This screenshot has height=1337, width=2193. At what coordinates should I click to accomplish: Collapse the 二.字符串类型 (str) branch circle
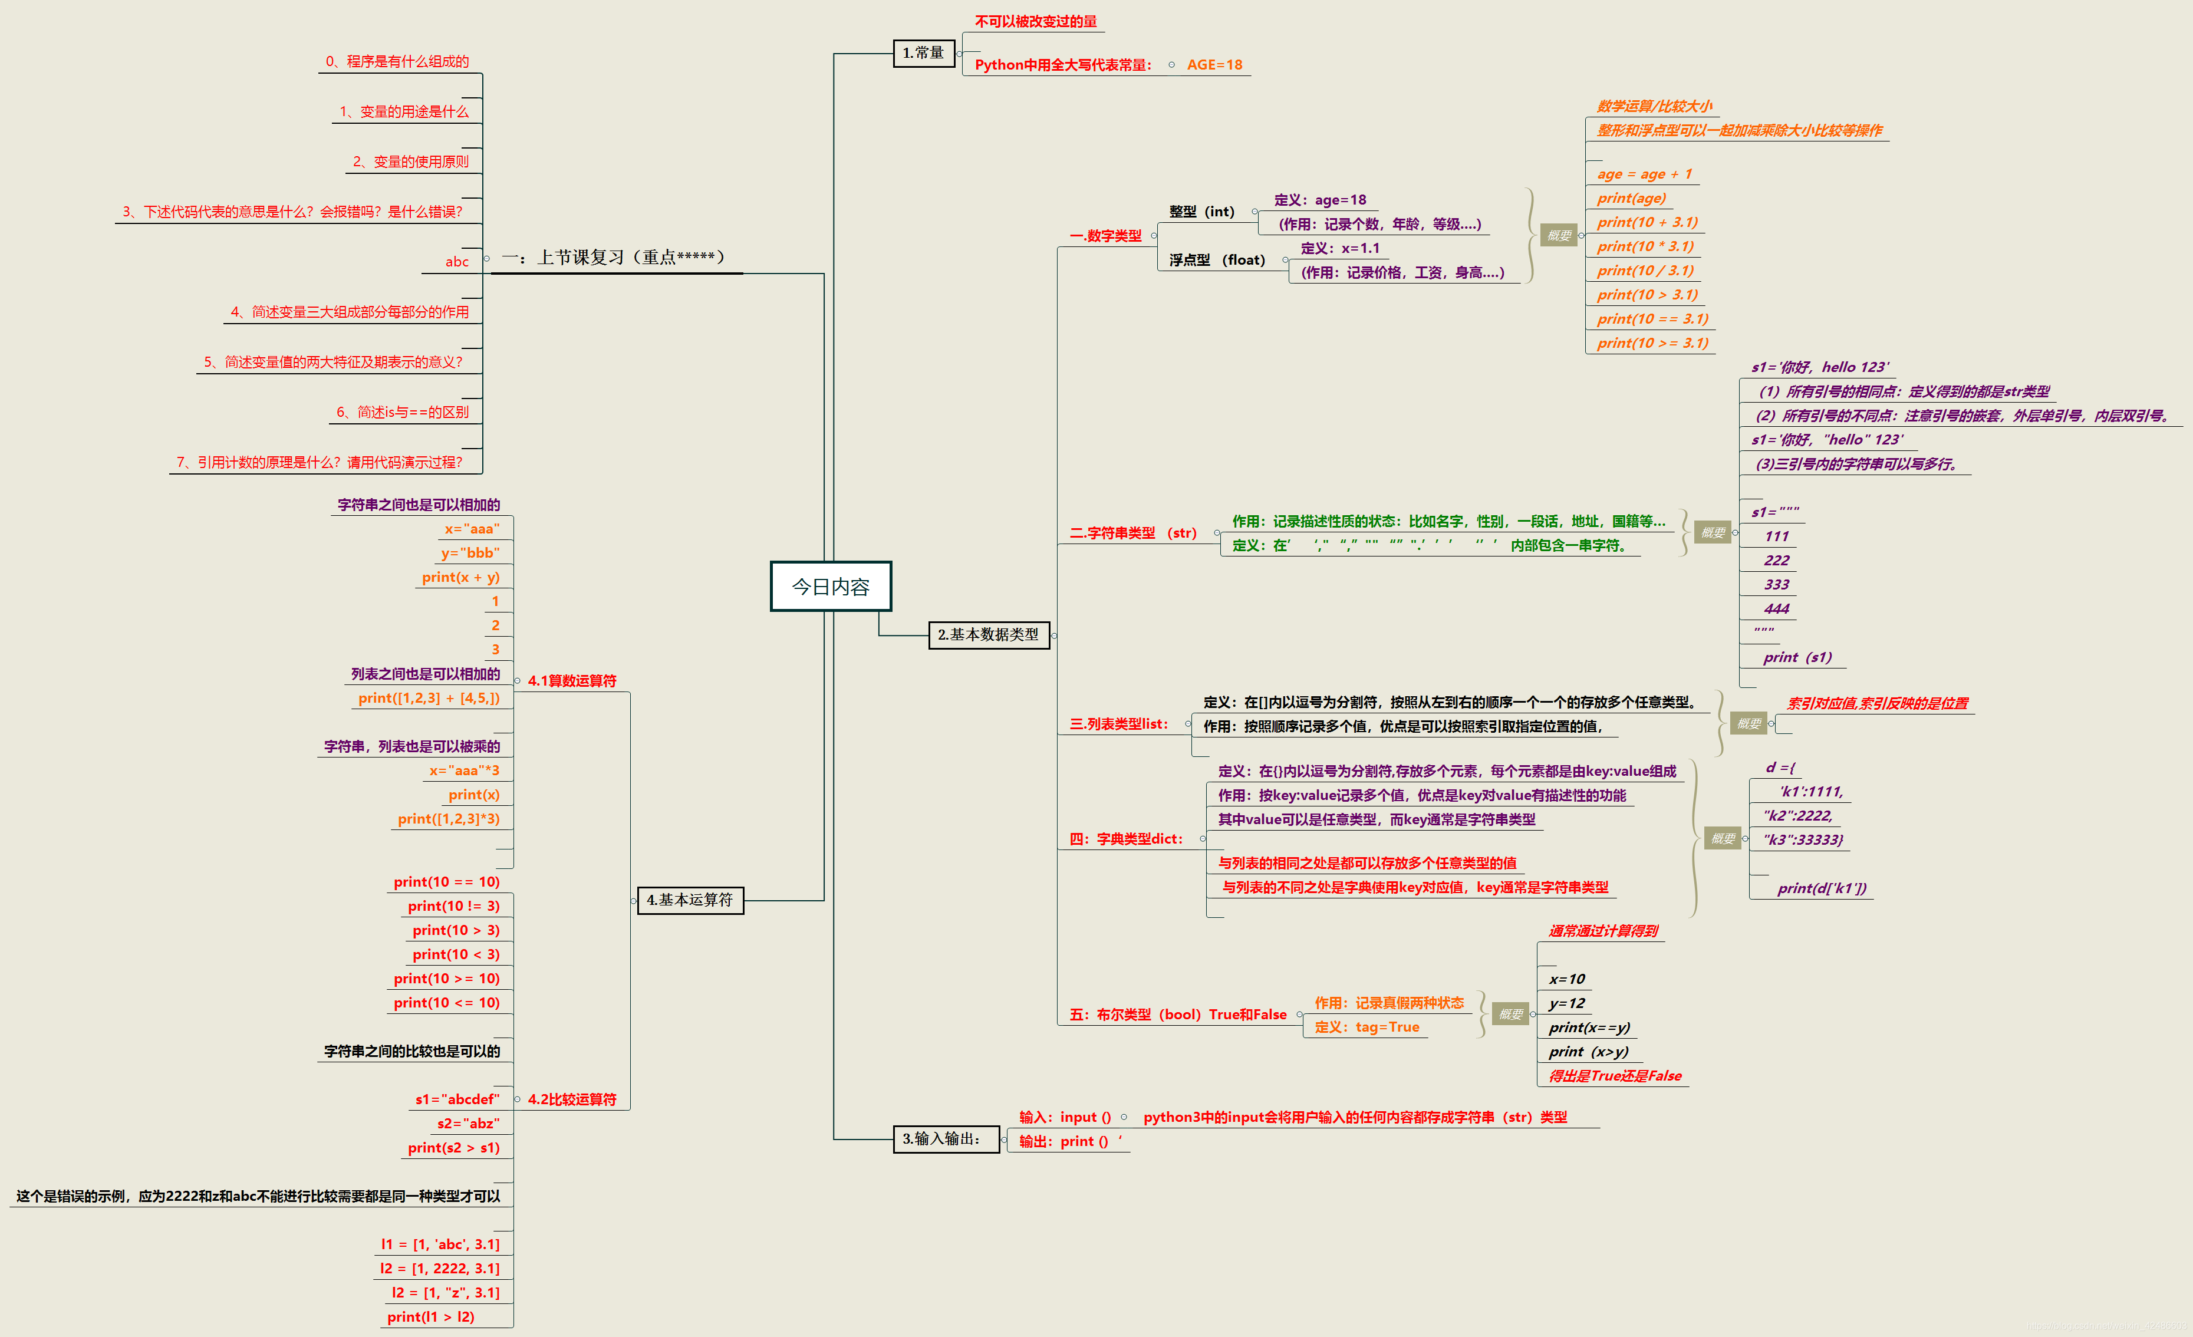click(1217, 533)
